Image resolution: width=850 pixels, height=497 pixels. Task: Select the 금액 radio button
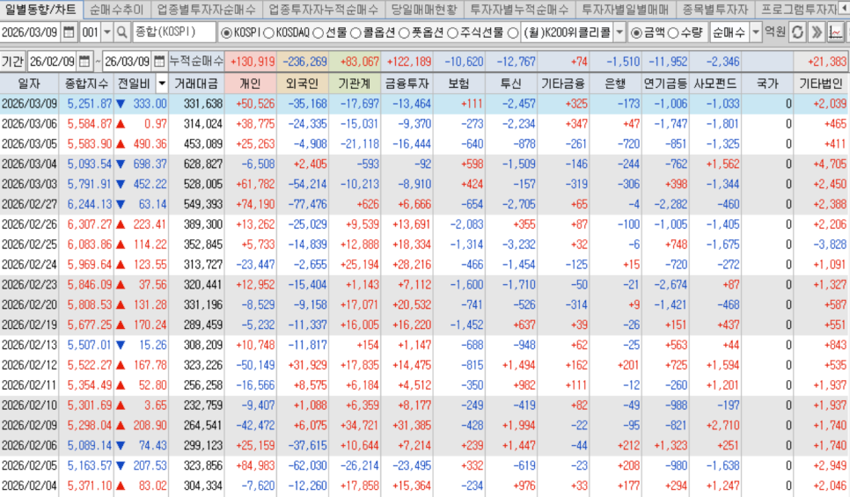636,33
